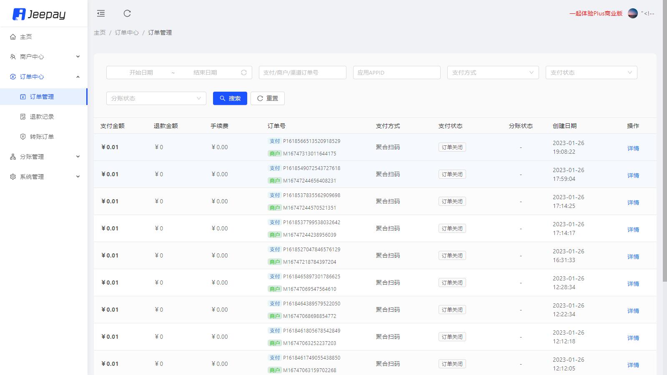Image resolution: width=667 pixels, height=375 pixels.
Task: Click the refresh icon in the top toolbar
Action: [x=127, y=13]
